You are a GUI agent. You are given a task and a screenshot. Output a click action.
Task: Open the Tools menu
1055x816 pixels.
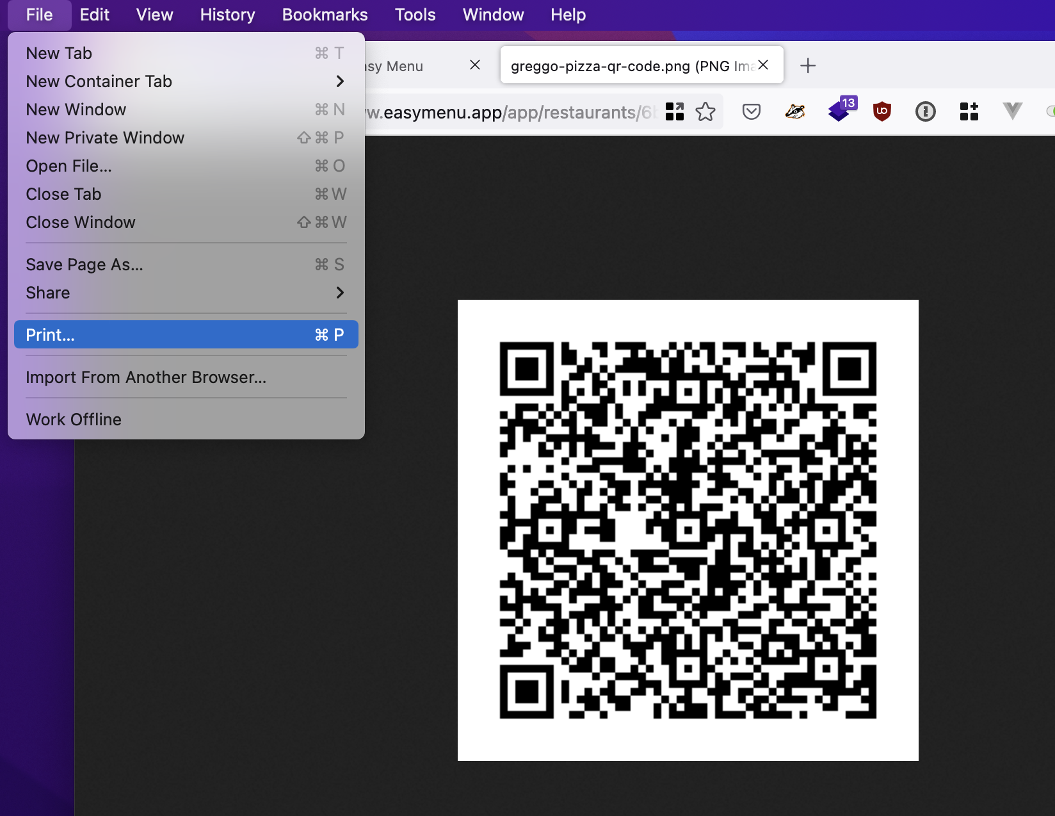(415, 15)
